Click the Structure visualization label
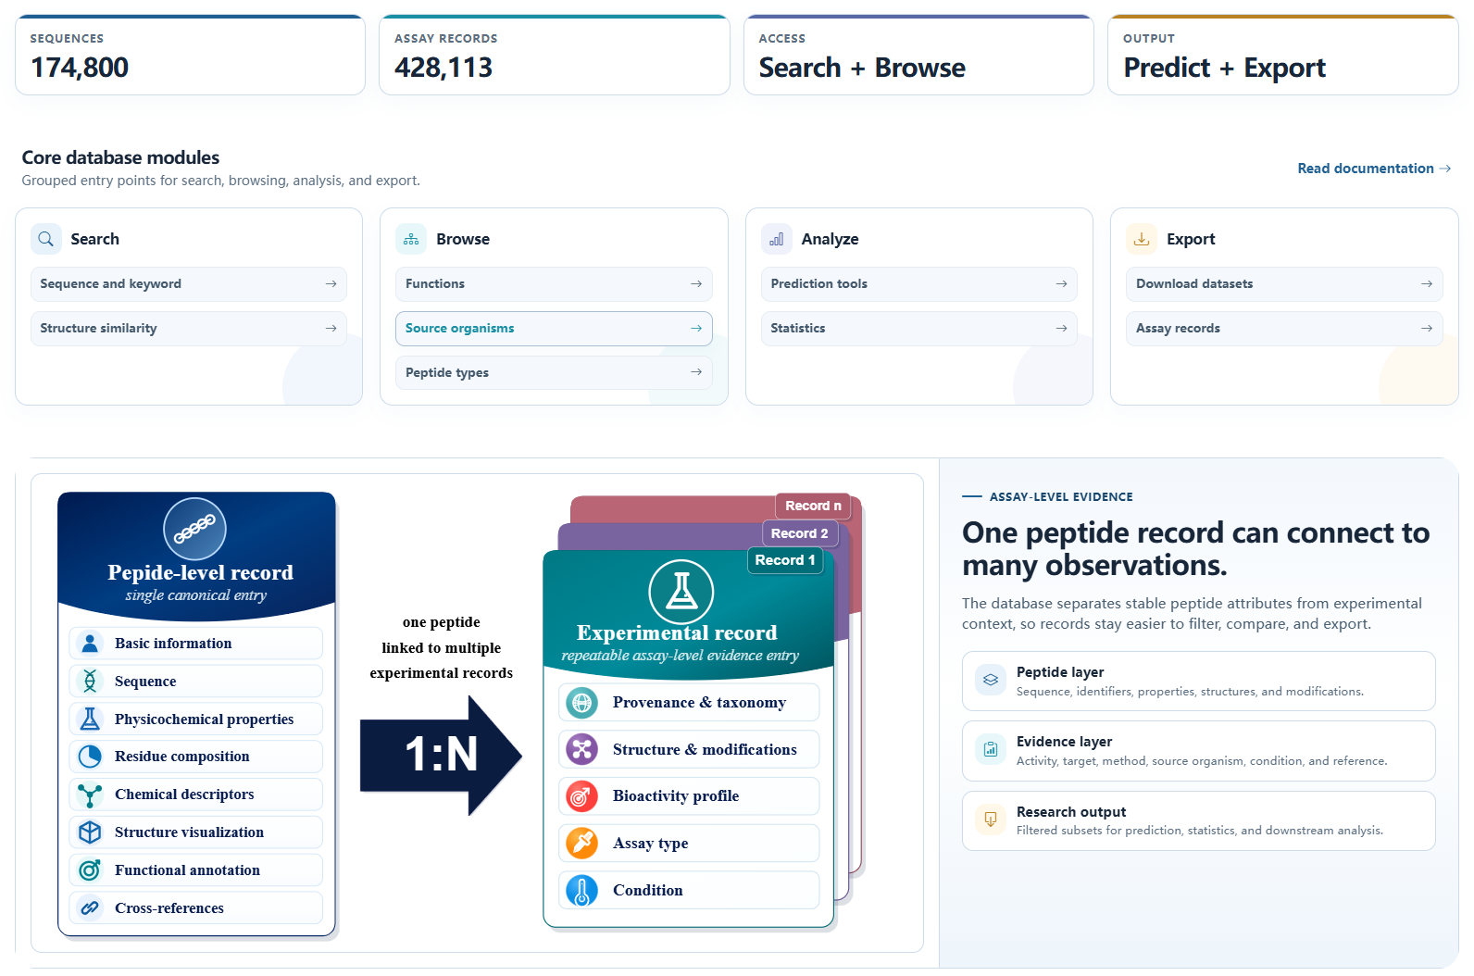The width and height of the screenshot is (1474, 976). tap(189, 832)
